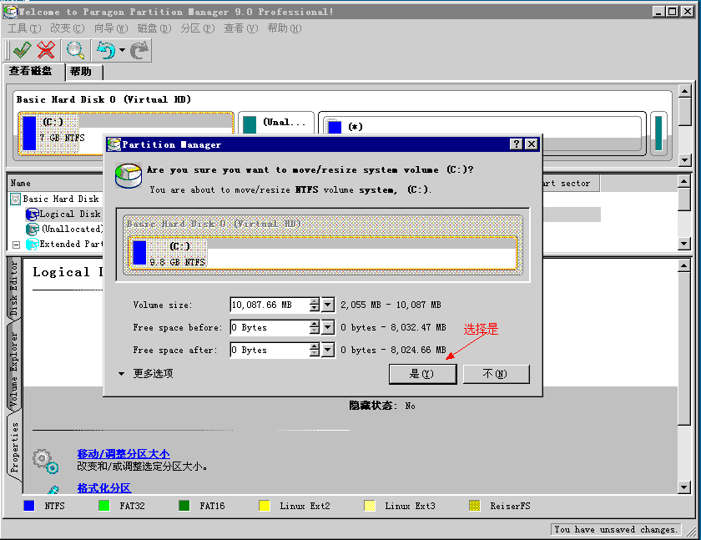Click the gray Redo arrow icon
The image size is (701, 540).
tap(139, 50)
